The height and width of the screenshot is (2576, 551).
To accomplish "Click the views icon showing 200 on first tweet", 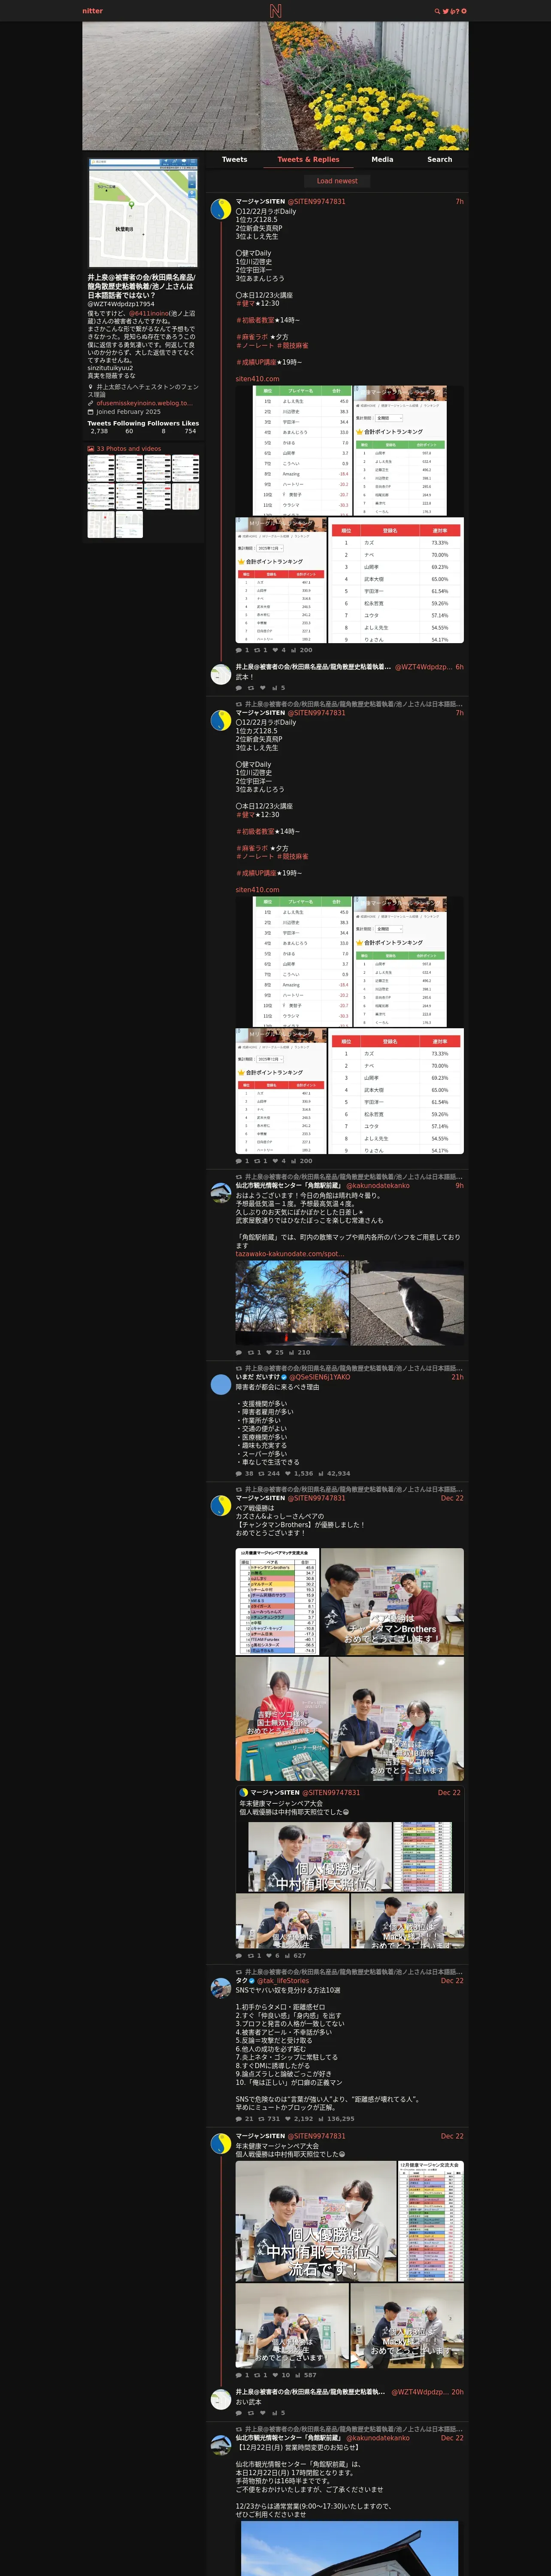I will point(293,650).
